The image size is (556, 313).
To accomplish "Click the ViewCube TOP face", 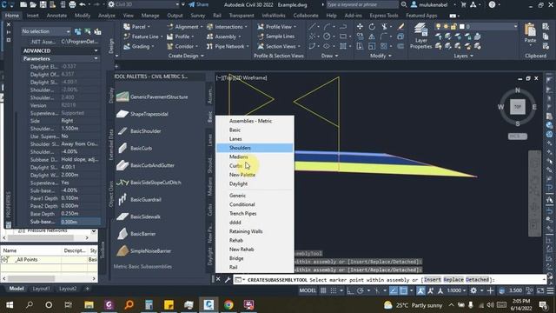I will pos(518,107).
